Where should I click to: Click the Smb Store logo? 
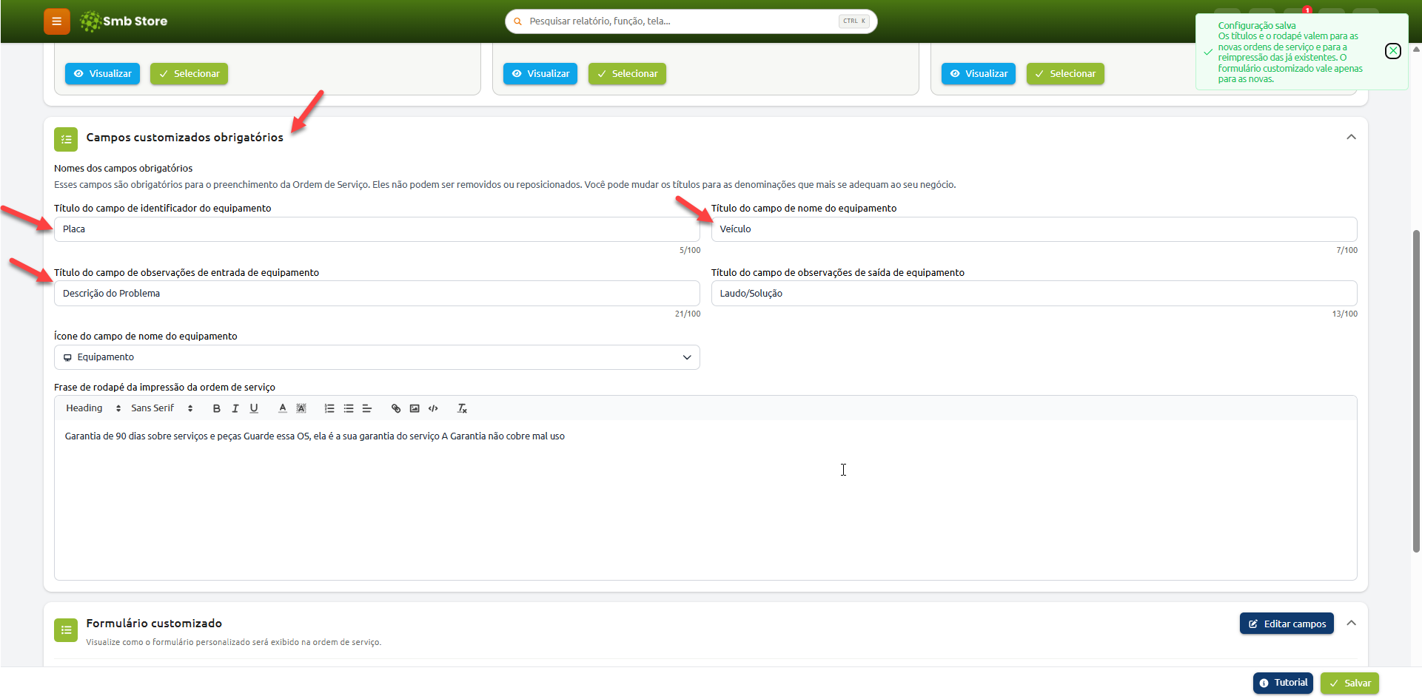(x=124, y=21)
